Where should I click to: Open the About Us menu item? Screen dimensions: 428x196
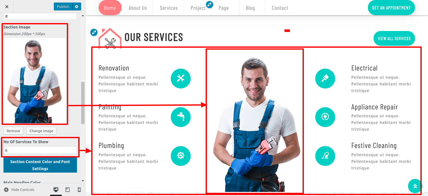click(x=138, y=8)
